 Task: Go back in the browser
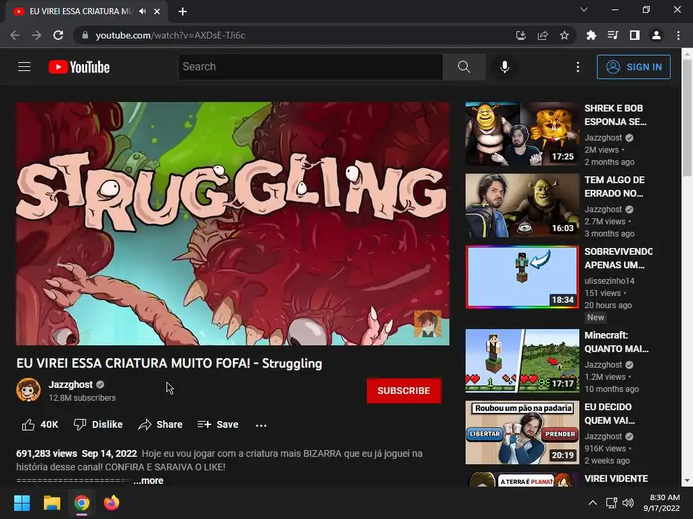point(15,35)
